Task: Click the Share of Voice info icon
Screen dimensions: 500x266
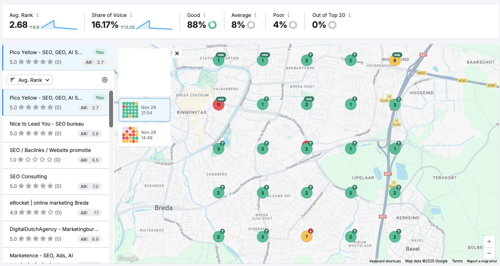Action: click(x=132, y=15)
